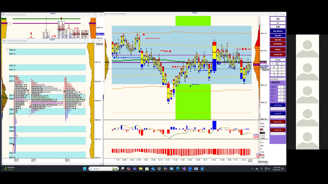This screenshot has height=184, width=328.
Task: Open Microsoft Store taskbar icon
Action: pos(147,169)
